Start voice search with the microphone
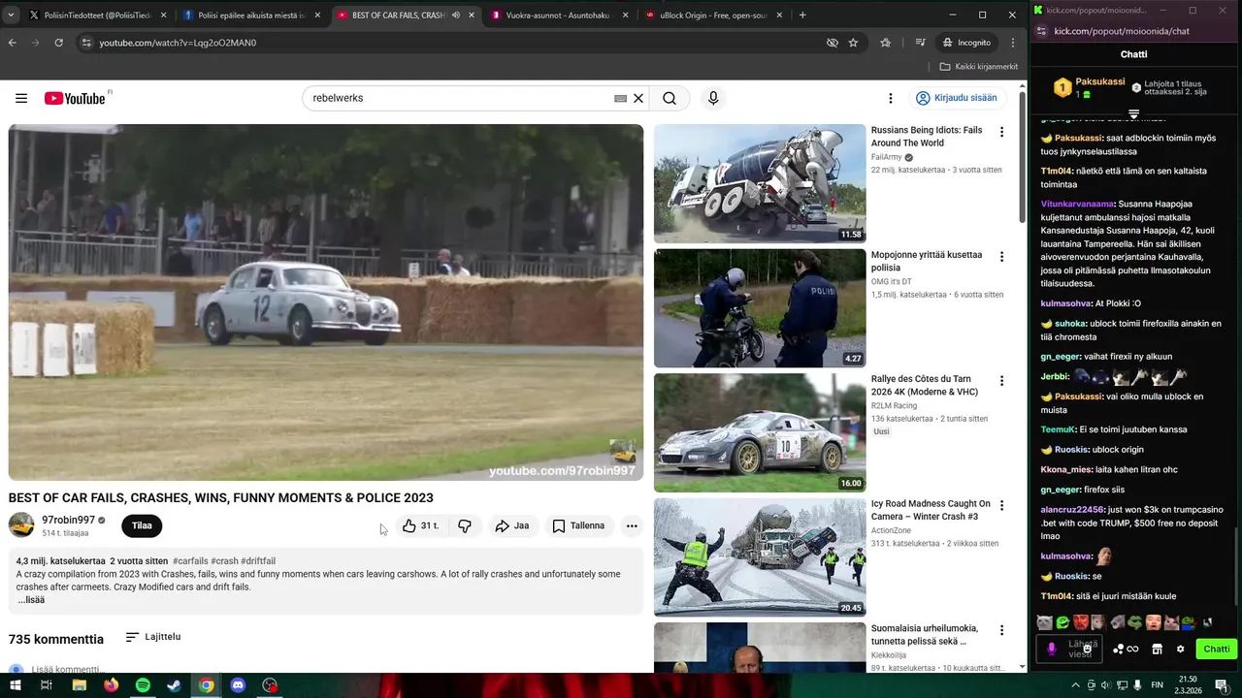Viewport: 1242px width, 698px height. click(713, 98)
